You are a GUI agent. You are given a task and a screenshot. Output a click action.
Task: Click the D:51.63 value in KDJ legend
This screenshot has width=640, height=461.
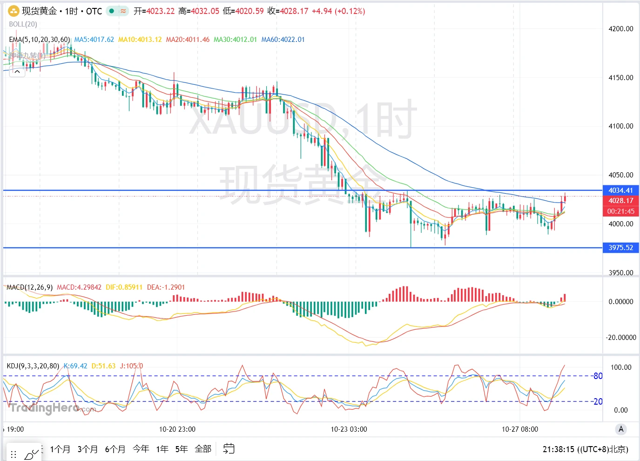[x=103, y=366]
